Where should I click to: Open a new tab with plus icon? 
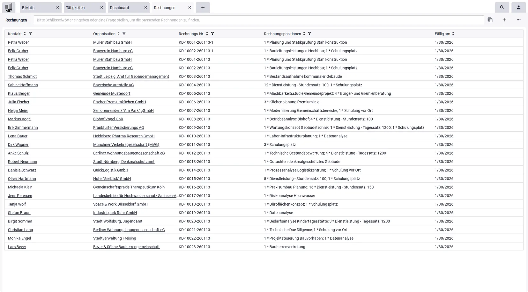203,7
